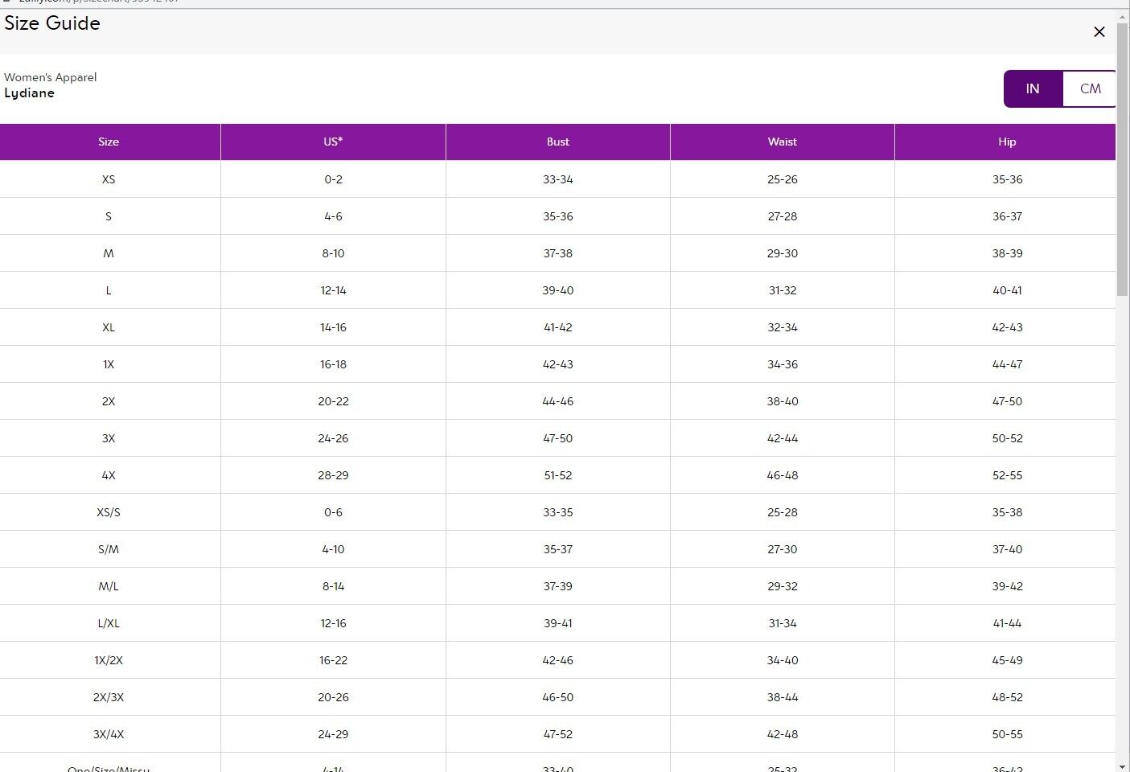
Task: Click the scrollbar down arrow
Action: (x=1123, y=766)
